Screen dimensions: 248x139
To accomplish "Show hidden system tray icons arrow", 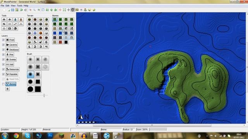I will pos(207,136).
